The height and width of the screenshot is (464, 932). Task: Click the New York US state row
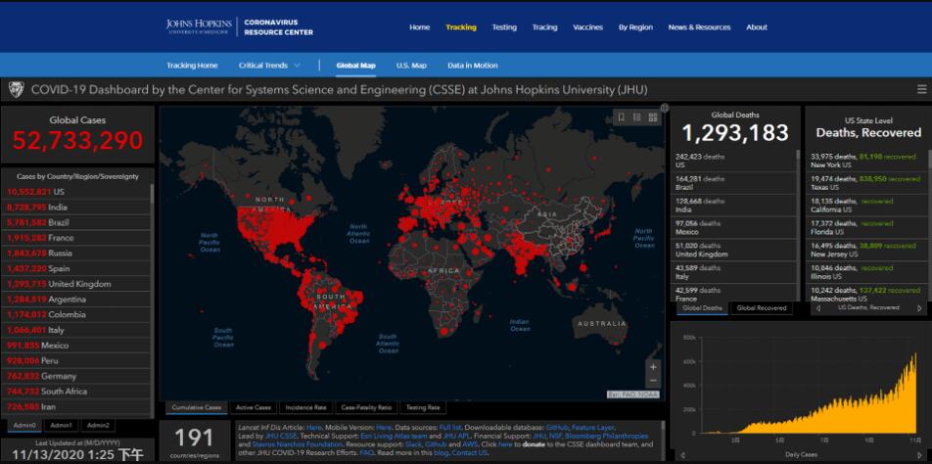(x=866, y=161)
